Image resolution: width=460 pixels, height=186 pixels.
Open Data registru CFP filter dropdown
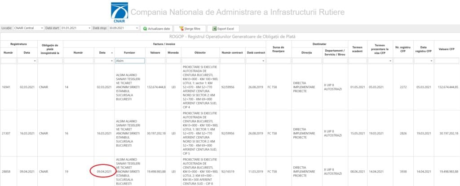coord(431,61)
